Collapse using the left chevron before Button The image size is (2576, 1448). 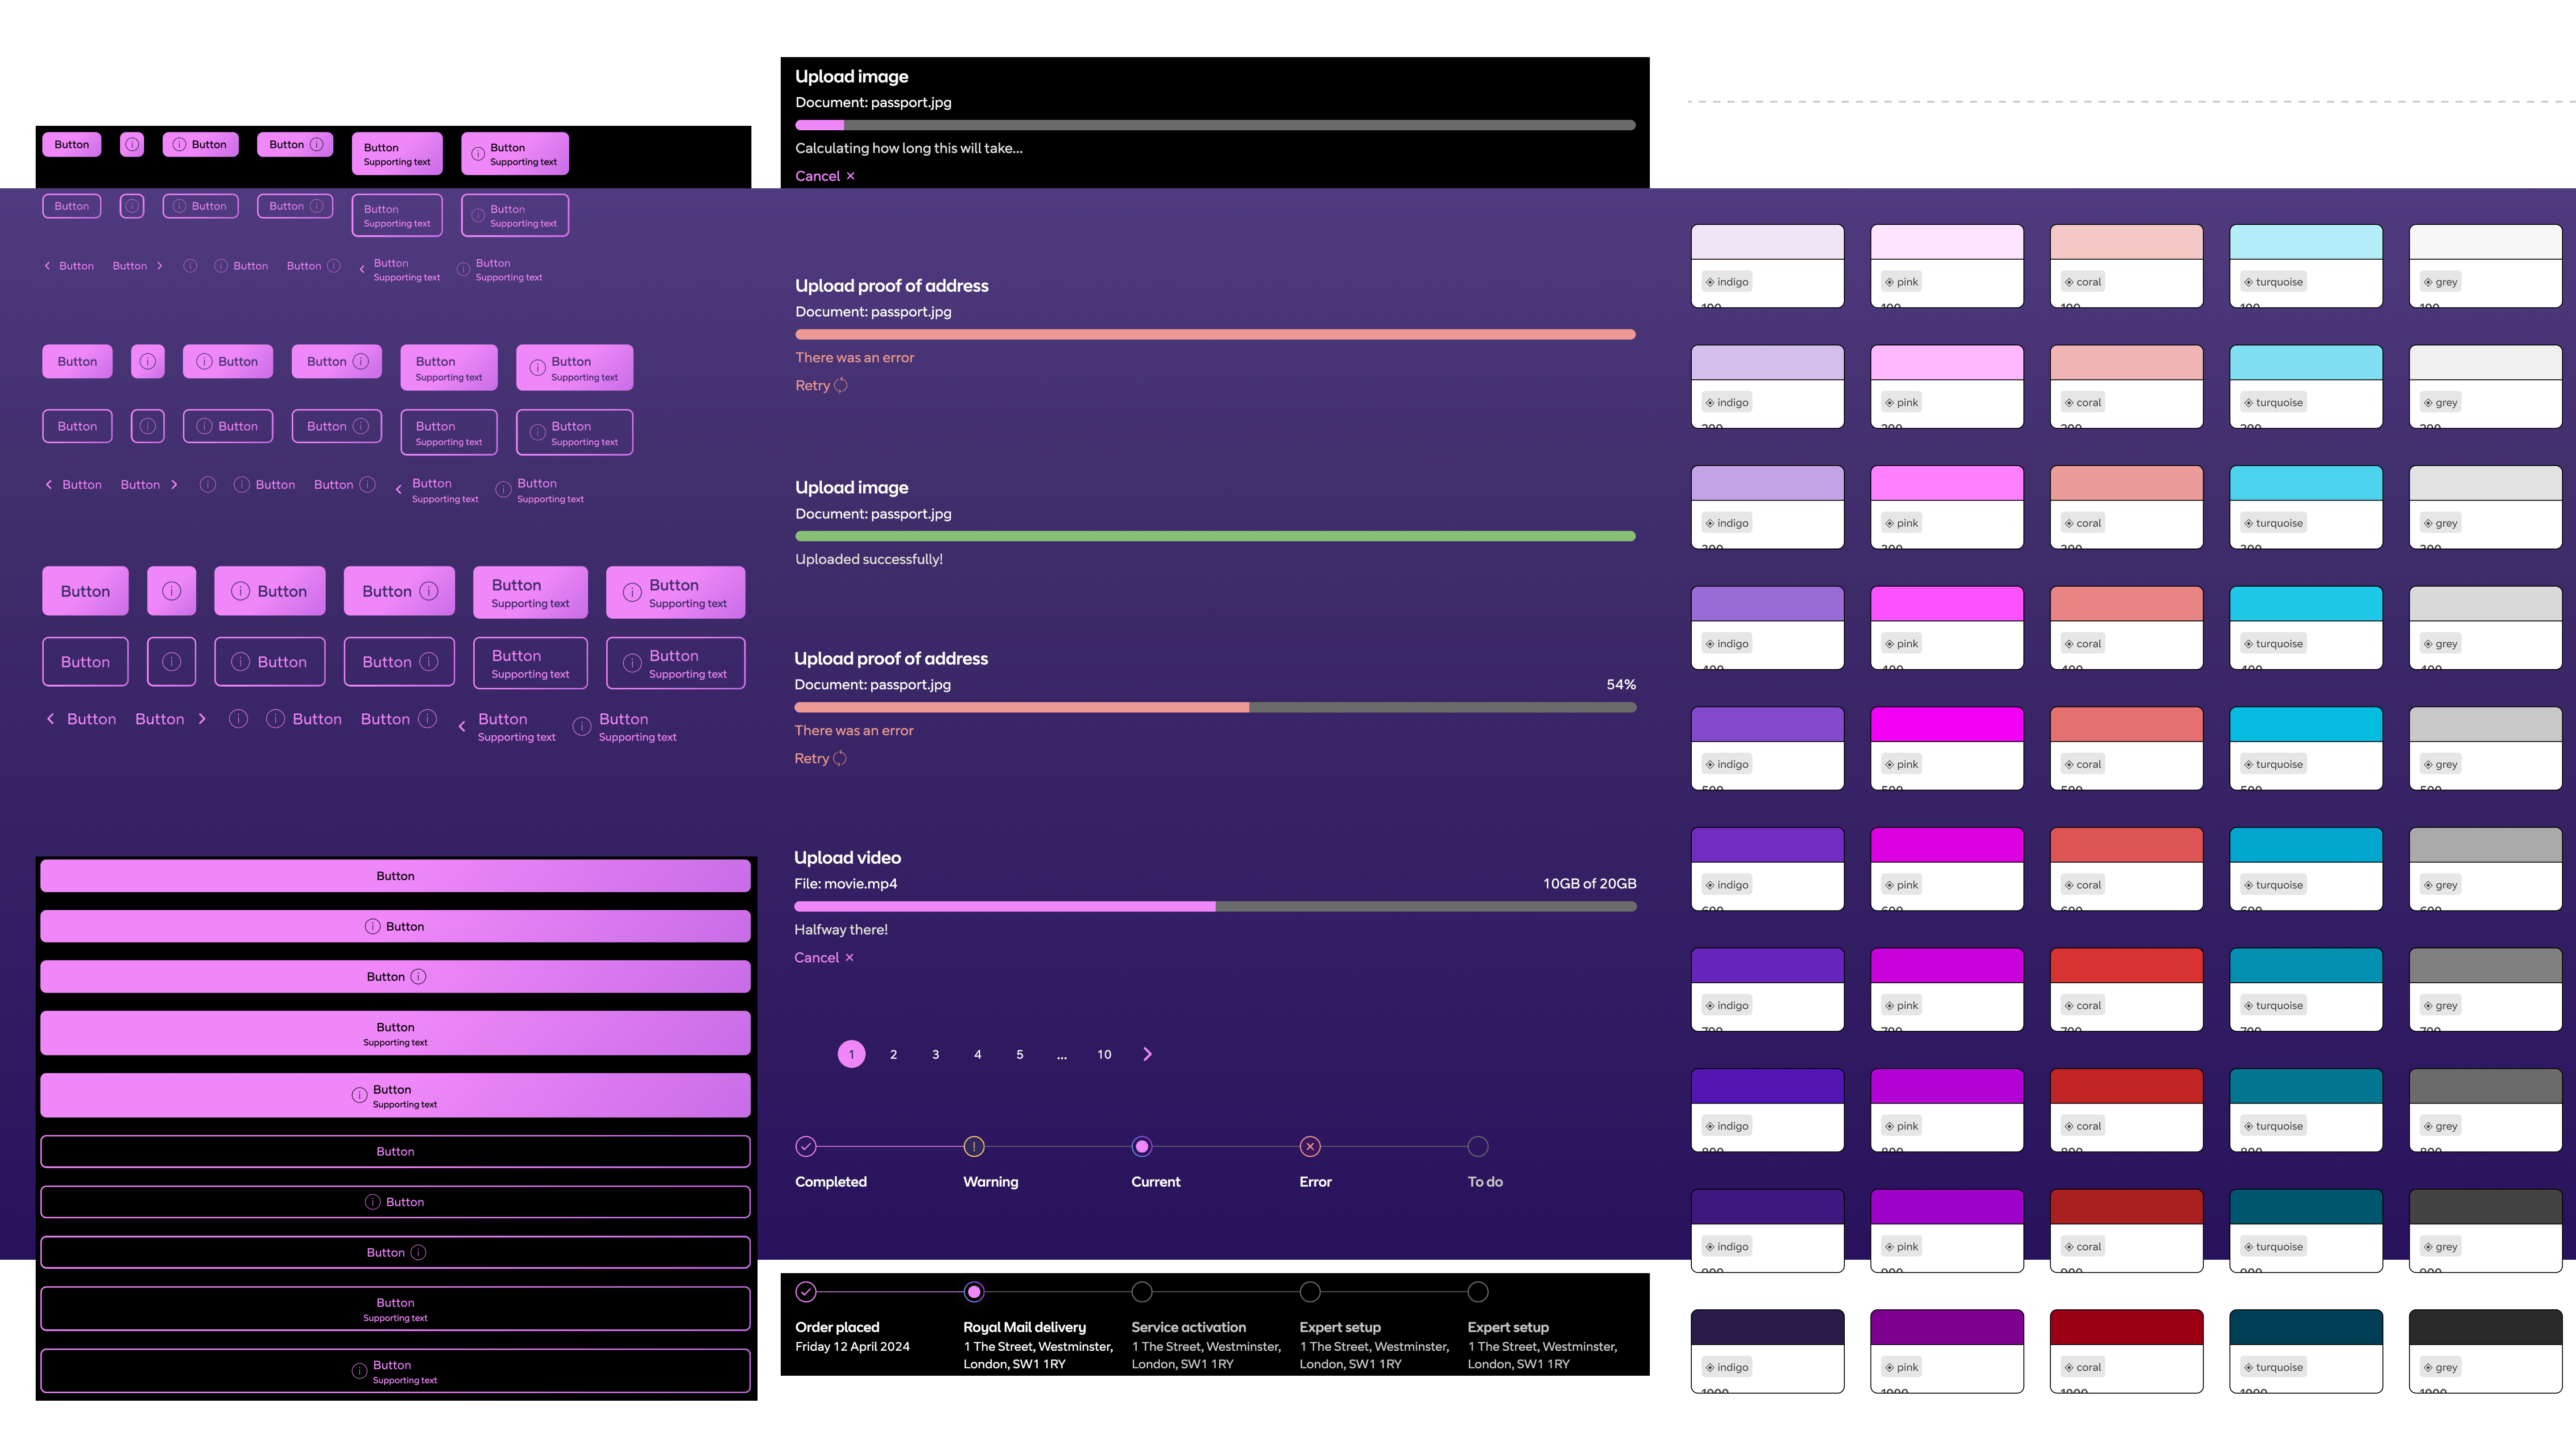[x=50, y=718]
